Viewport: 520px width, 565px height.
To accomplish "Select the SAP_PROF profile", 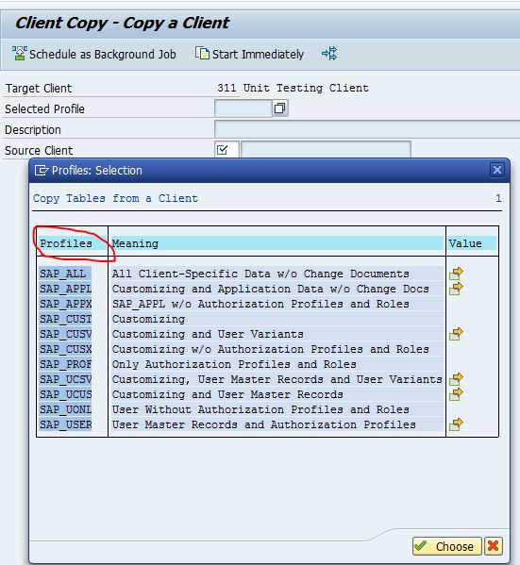I will 66,365.
